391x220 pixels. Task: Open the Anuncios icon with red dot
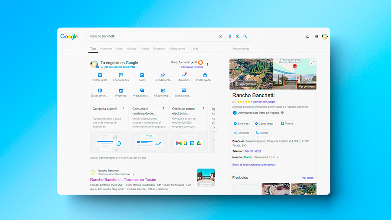click(184, 75)
